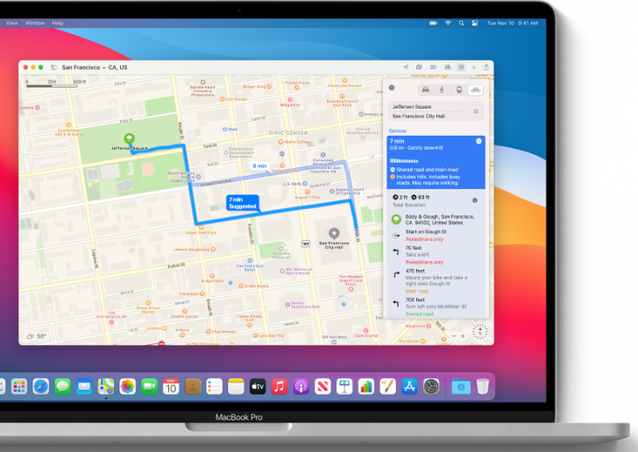
Task: Open Control Center in menu bar
Action: [475, 23]
